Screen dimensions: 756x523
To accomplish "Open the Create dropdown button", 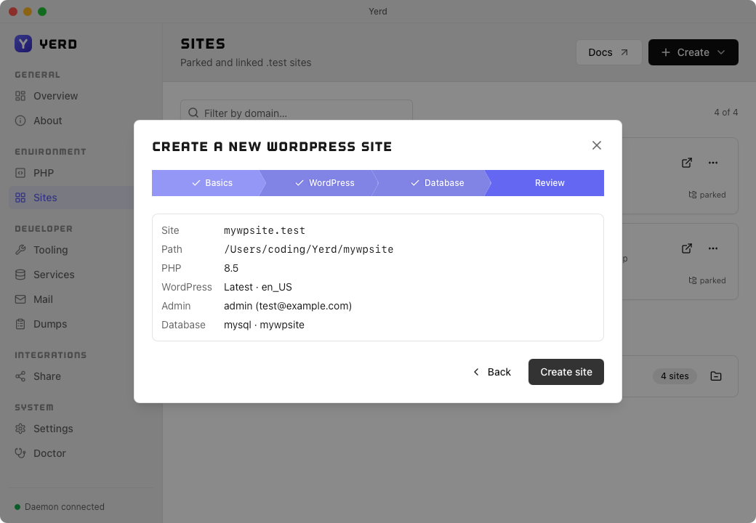I will tap(693, 52).
